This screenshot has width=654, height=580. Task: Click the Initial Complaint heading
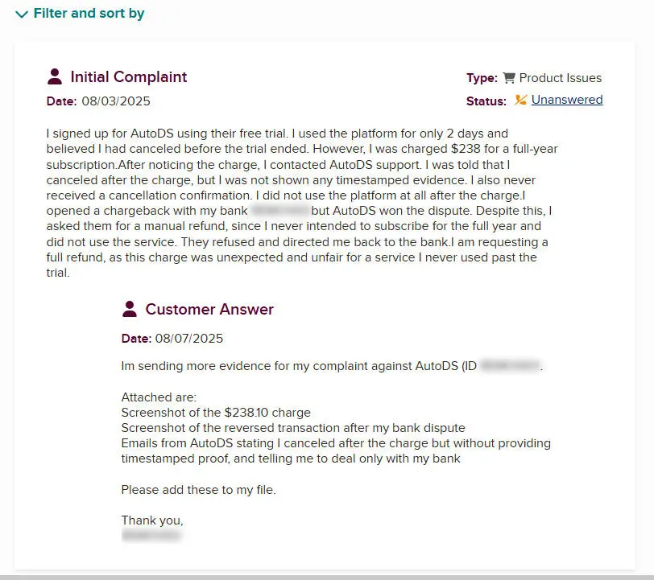(128, 77)
